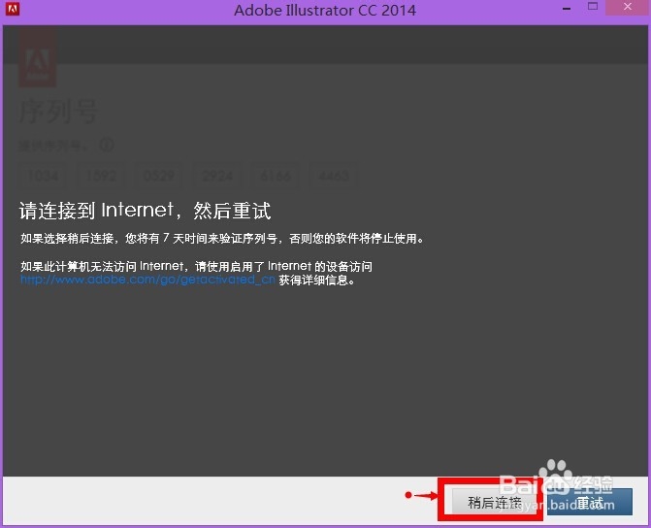Close the Adobe Illustrator CC 2014 window
651x528 pixels.
(628, 7)
